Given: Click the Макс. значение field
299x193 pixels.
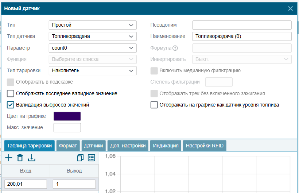Looking at the screenshot, I should [67, 128].
